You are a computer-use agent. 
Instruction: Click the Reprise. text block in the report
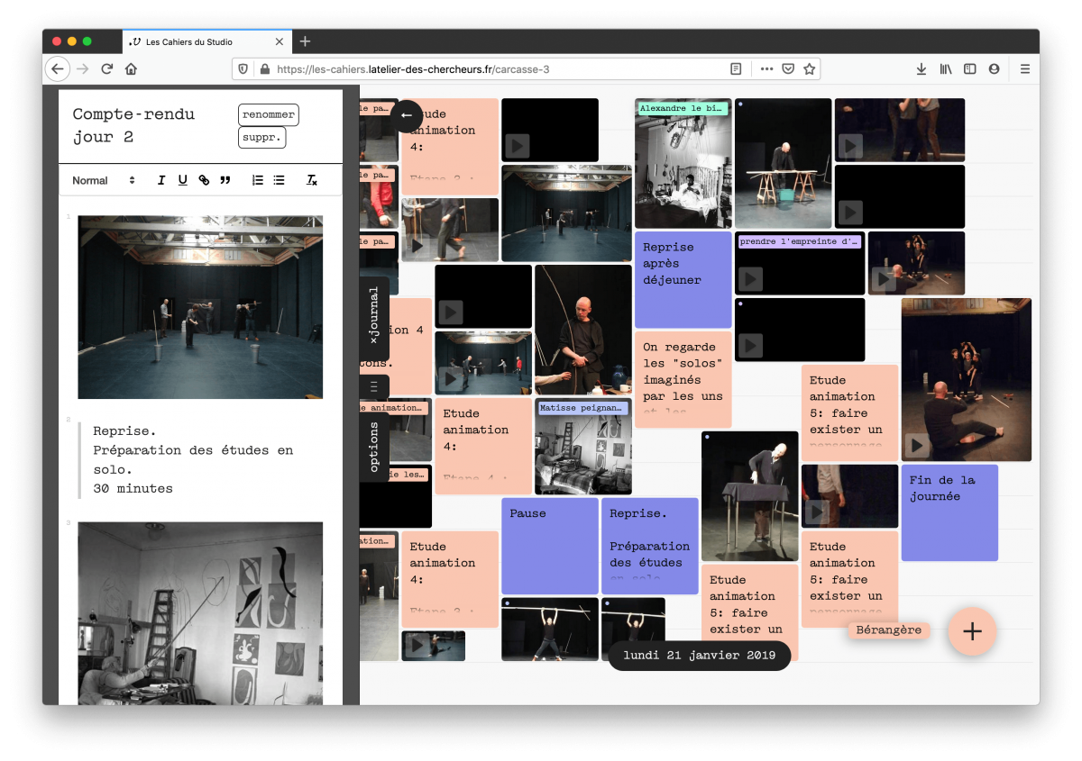[193, 459]
